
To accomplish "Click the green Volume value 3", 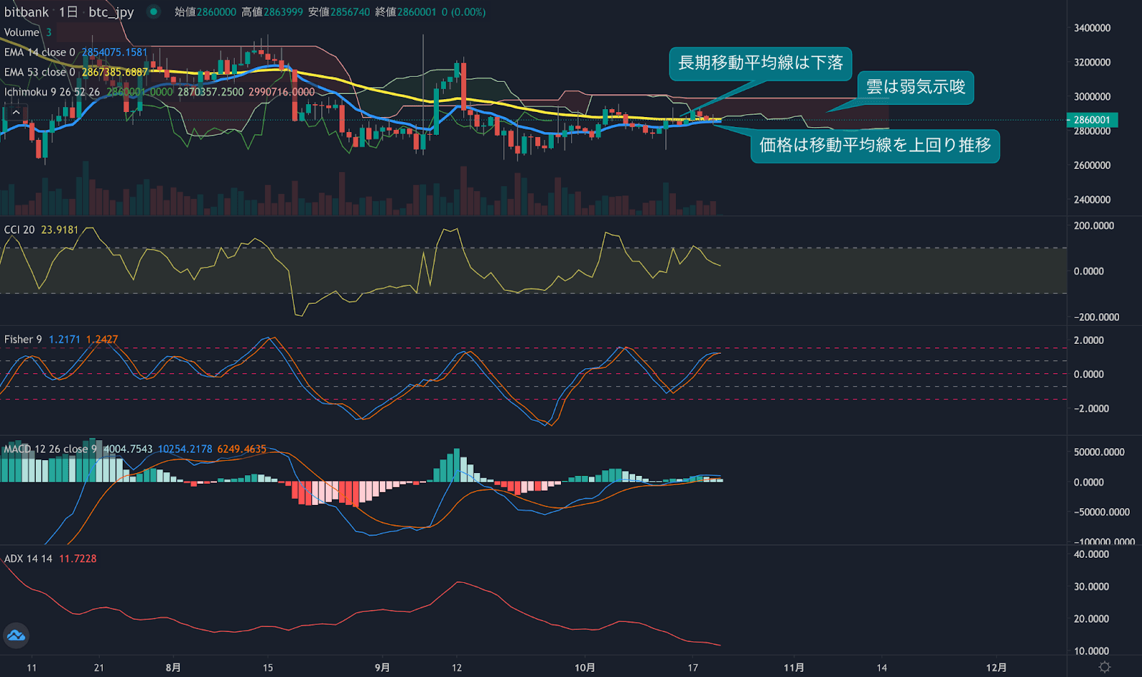I will pos(47,32).
